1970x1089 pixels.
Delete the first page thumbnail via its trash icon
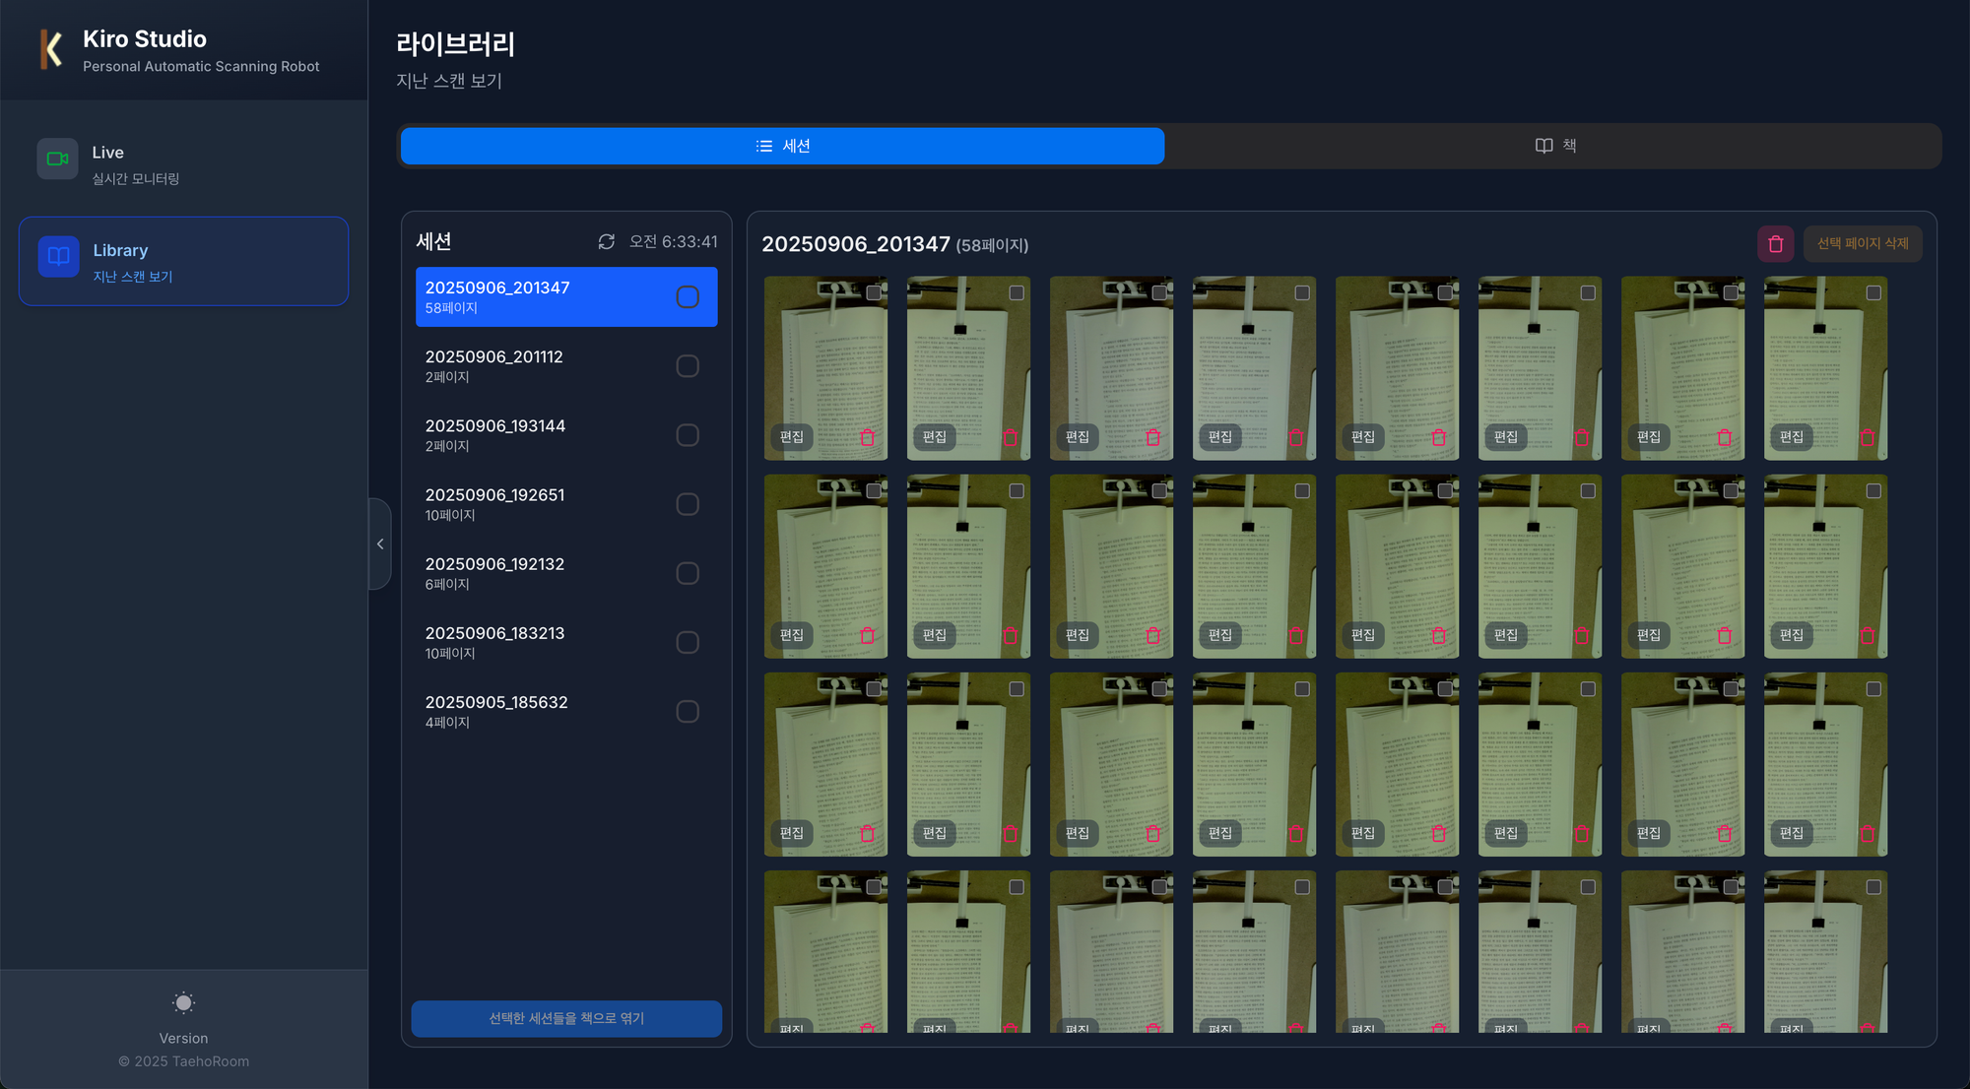point(867,437)
